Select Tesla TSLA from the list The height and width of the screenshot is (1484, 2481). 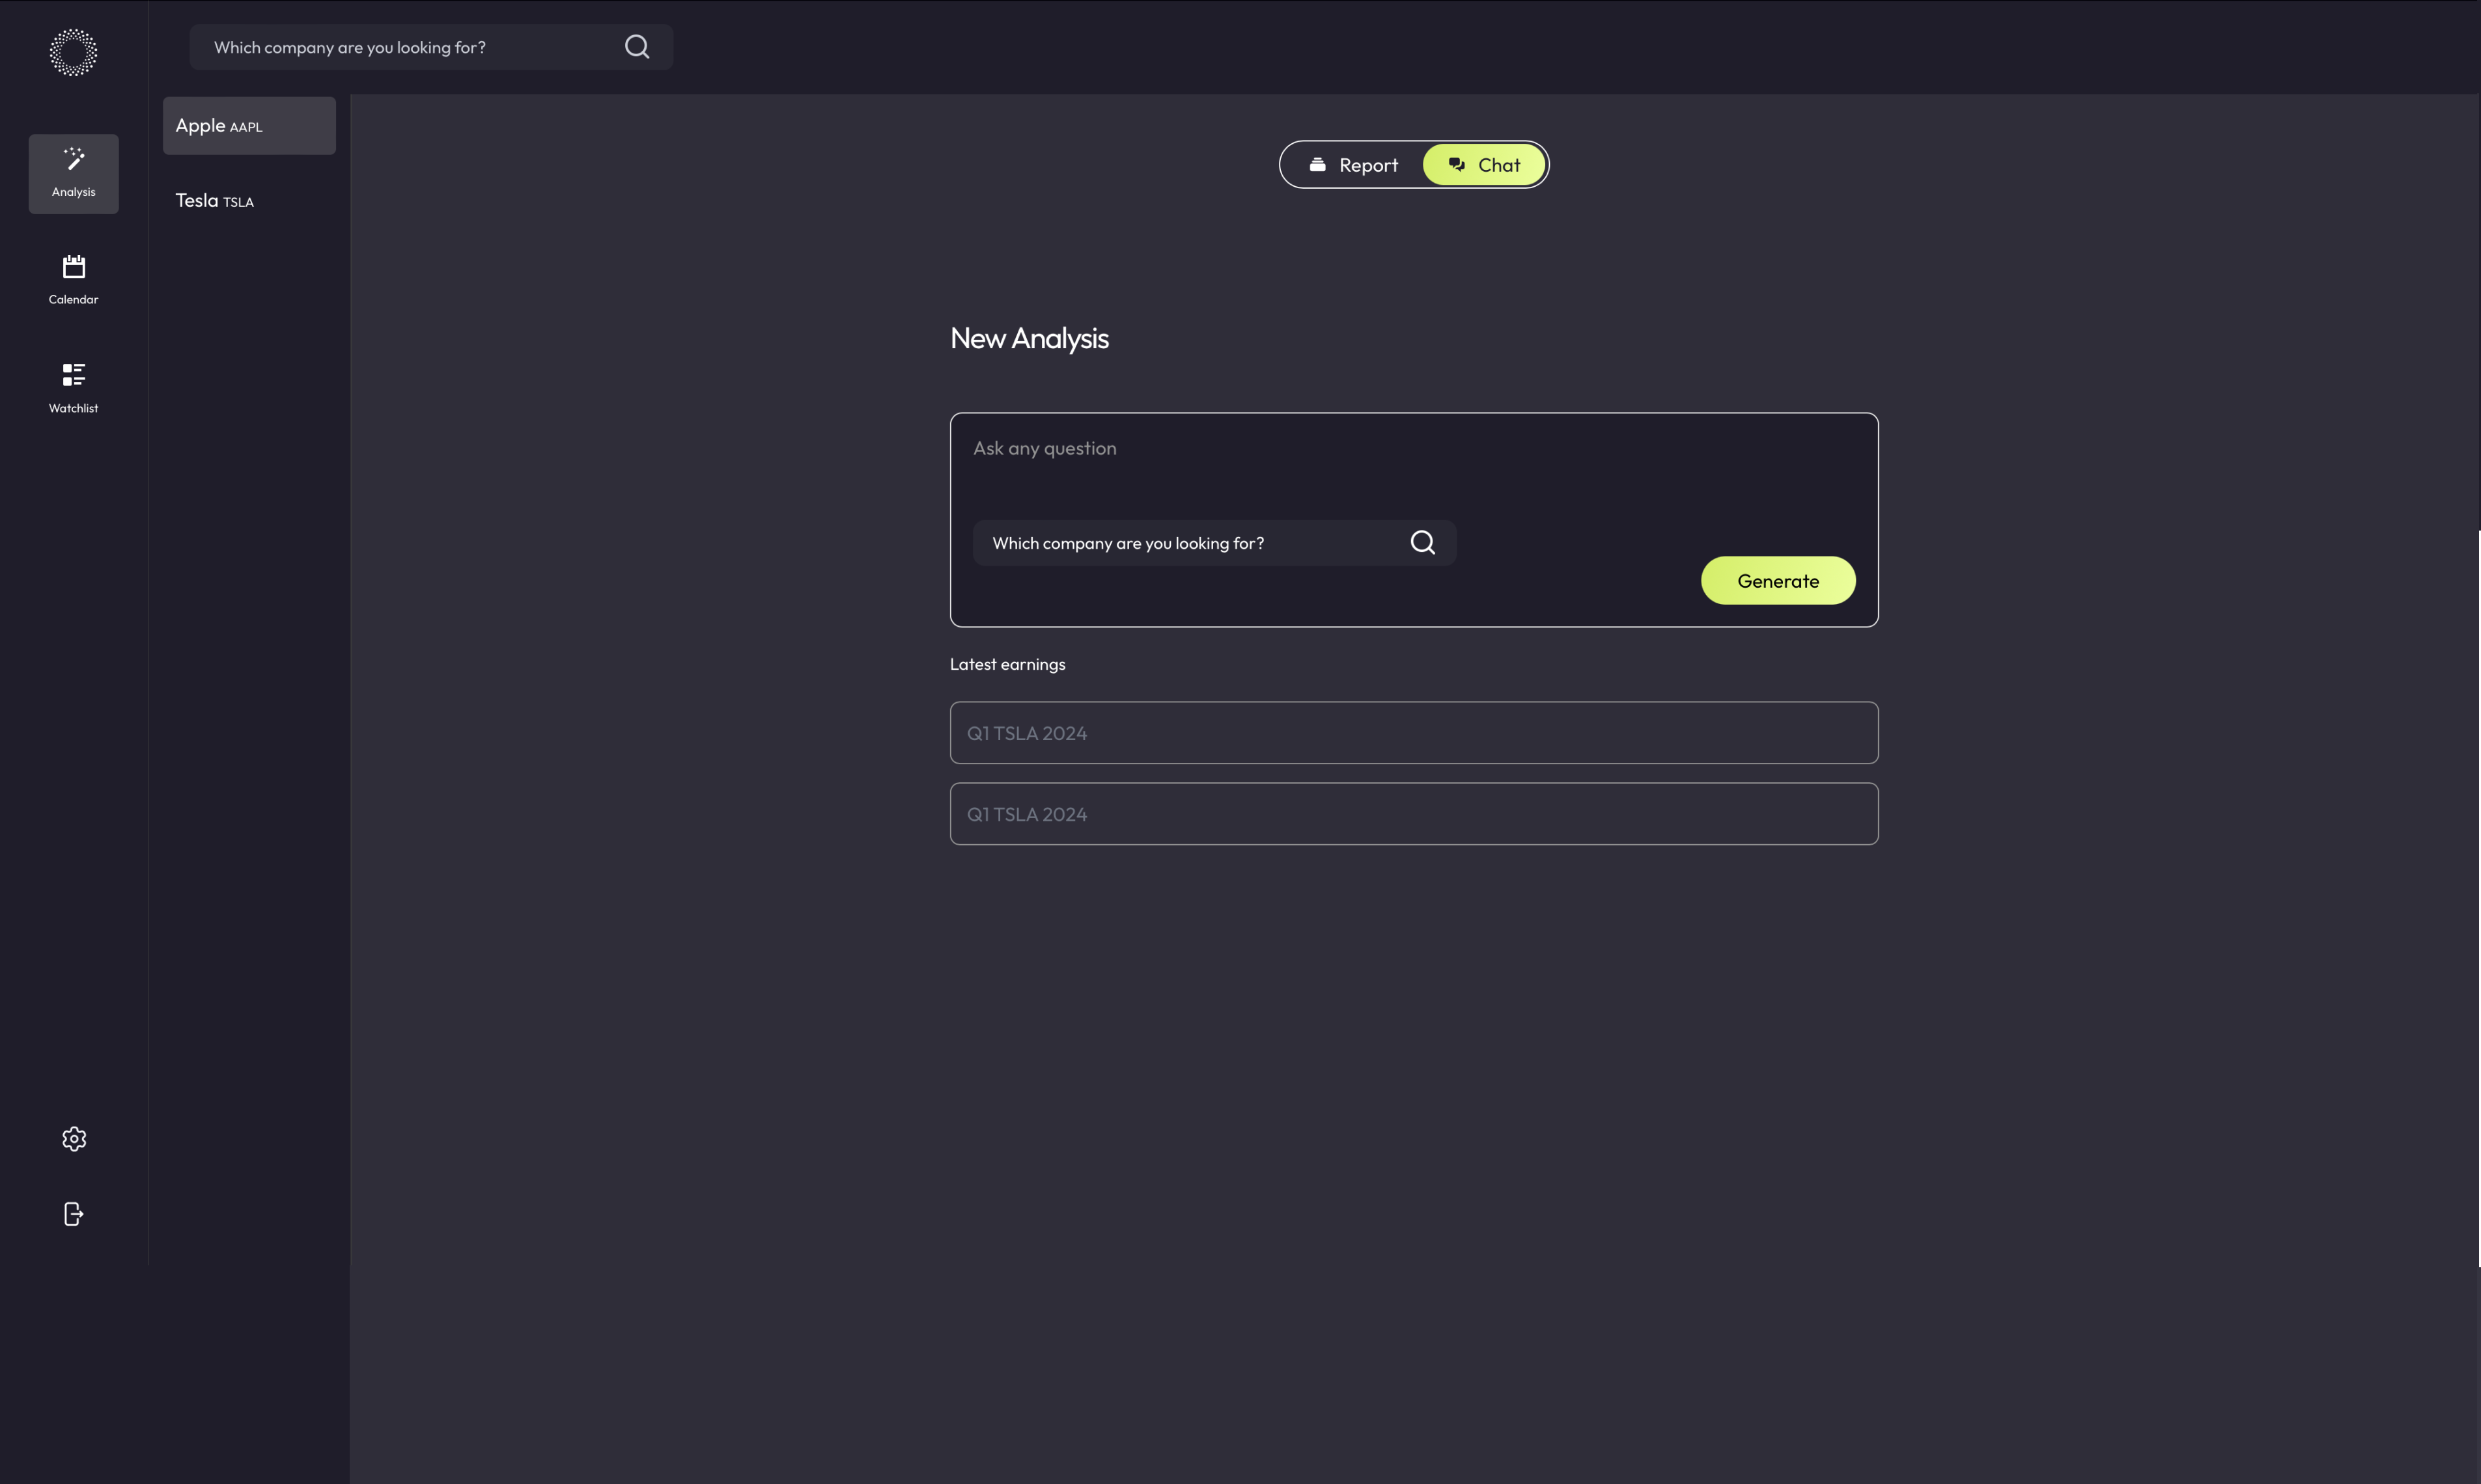[x=249, y=201]
